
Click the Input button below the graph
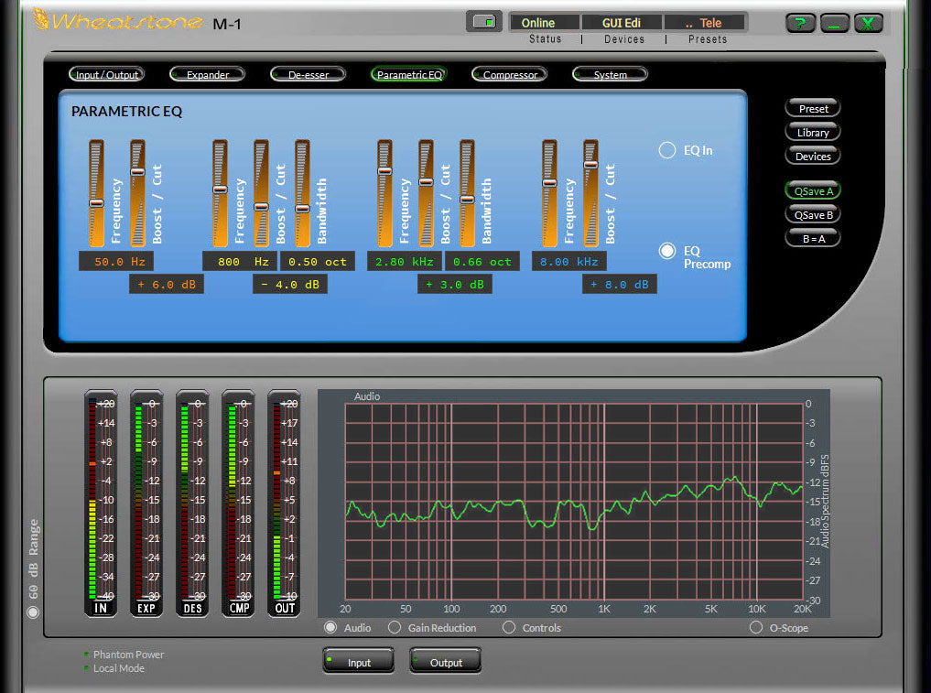(359, 662)
